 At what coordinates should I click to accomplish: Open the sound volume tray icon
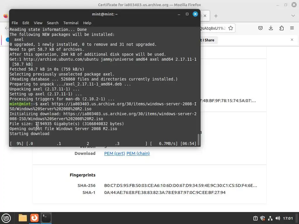[278, 218]
